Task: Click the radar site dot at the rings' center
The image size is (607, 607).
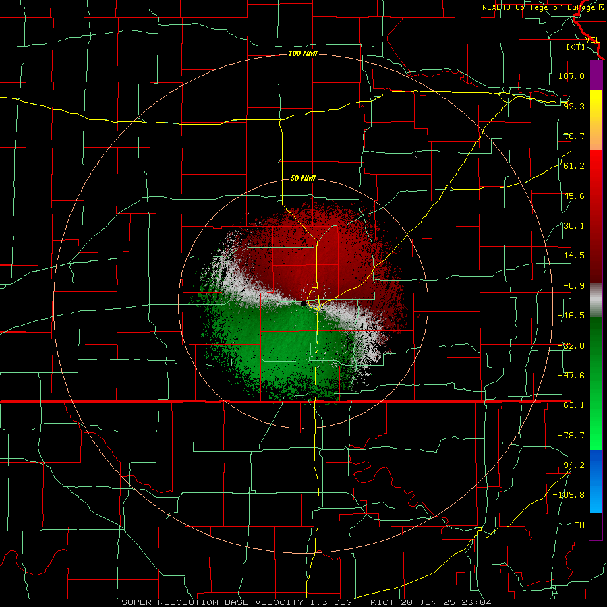Action: click(303, 304)
